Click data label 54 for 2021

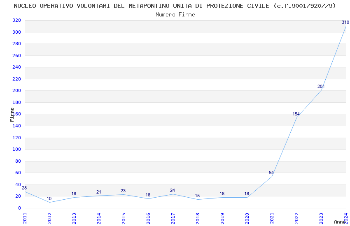click(x=271, y=173)
